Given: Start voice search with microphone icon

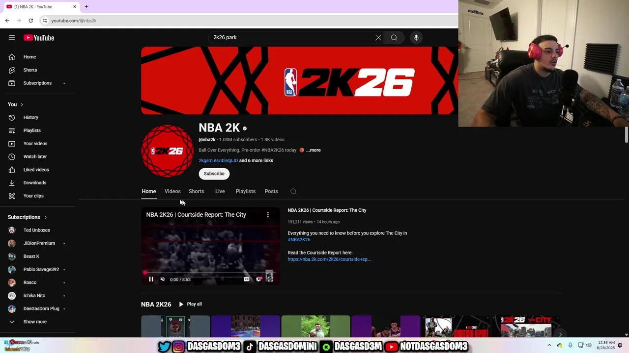Looking at the screenshot, I should click(x=416, y=38).
